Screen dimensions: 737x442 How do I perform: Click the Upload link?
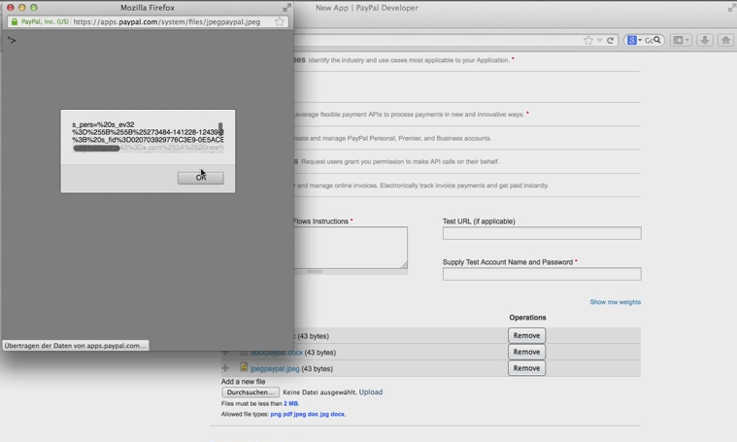[x=371, y=392]
